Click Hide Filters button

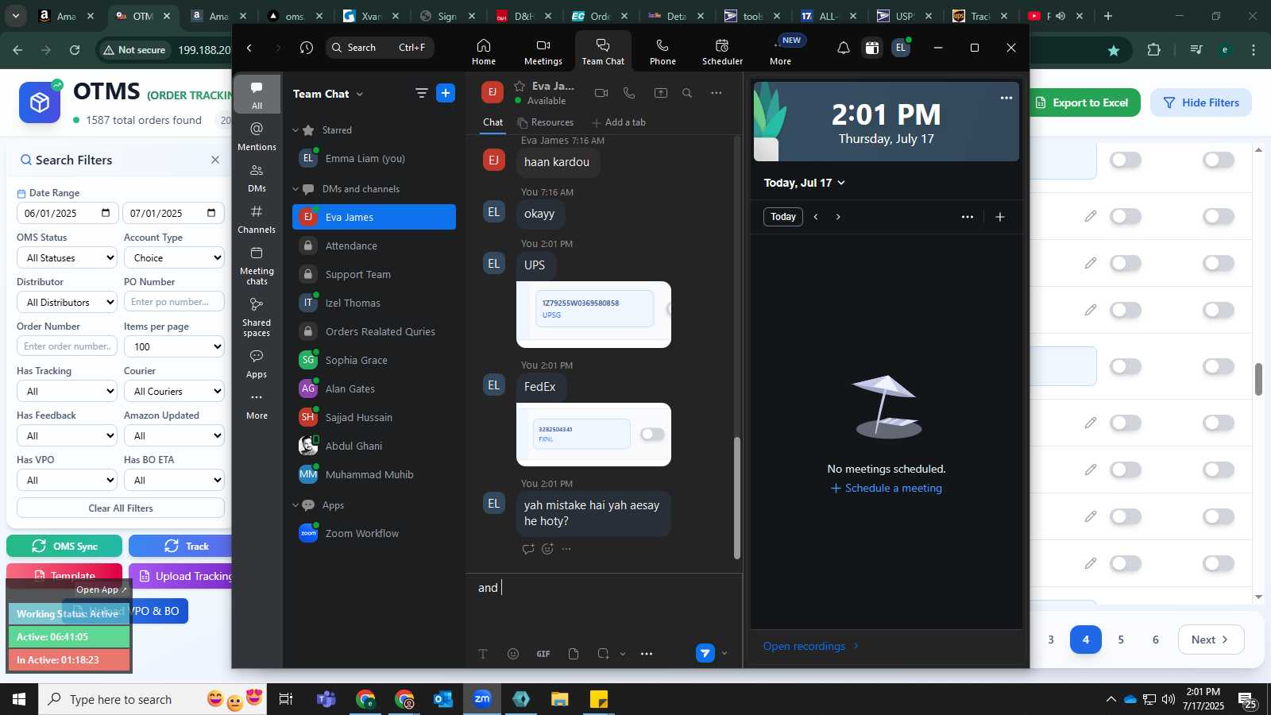[x=1200, y=102]
